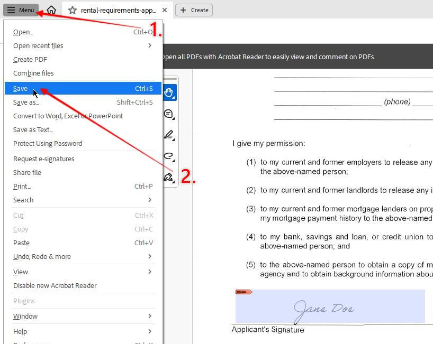This screenshot has width=433, height=344.
Task: Choose Open... from the menu
Action: click(x=83, y=32)
